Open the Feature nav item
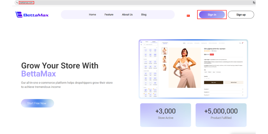This screenshot has width=268, height=134. click(x=109, y=14)
